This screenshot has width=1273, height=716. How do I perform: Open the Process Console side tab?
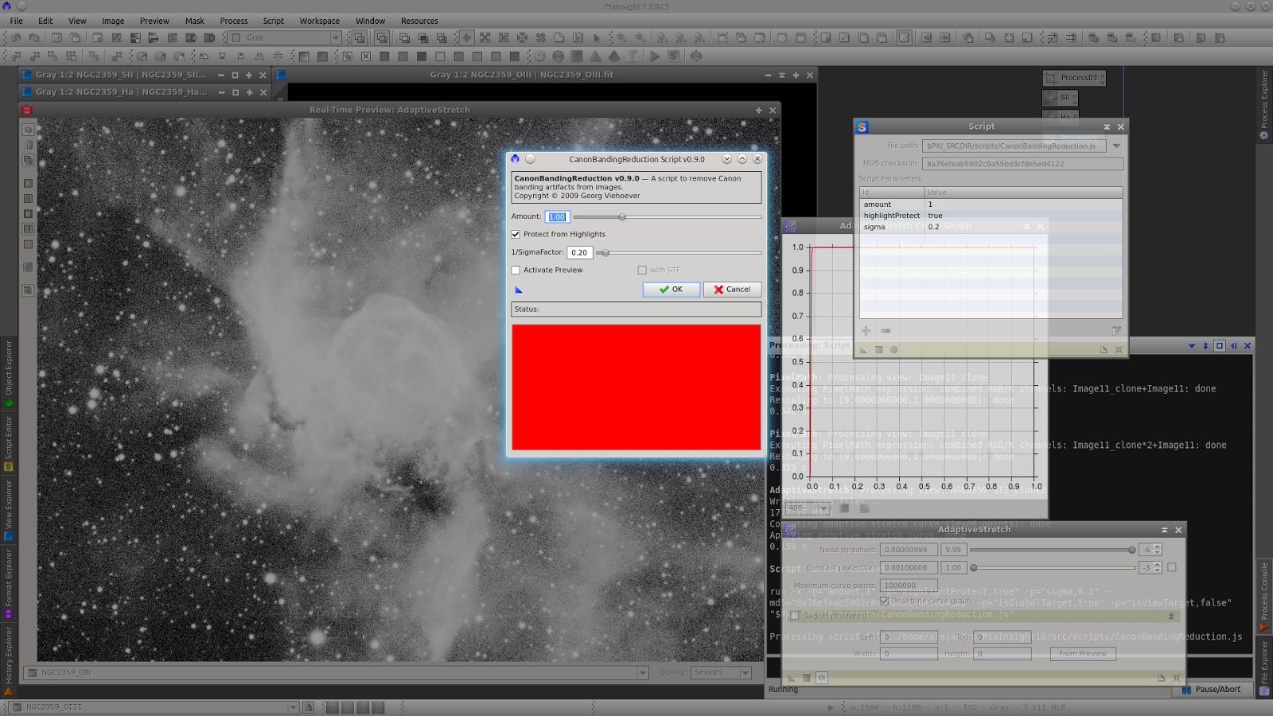click(x=1264, y=597)
